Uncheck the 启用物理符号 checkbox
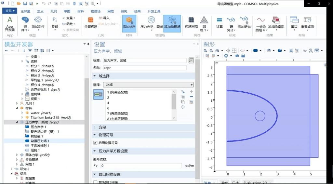 click(95, 143)
